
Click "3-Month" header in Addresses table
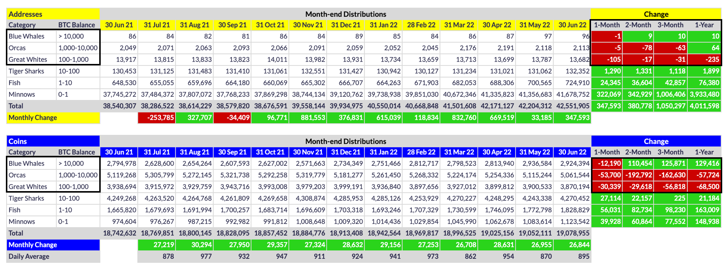671,25
